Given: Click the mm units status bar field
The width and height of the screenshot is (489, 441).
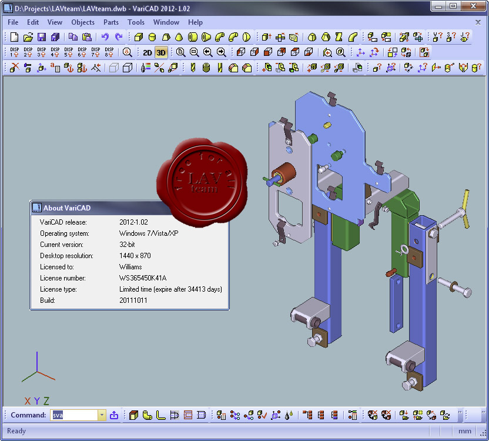Looking at the screenshot, I should click(x=465, y=431).
